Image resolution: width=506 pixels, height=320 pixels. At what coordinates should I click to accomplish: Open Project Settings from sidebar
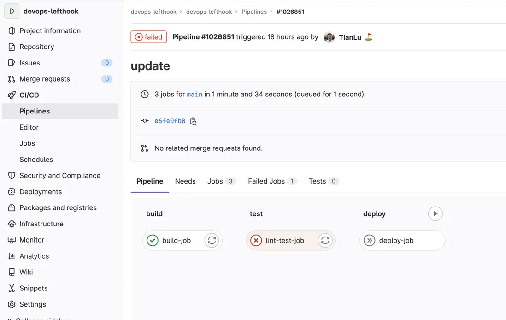point(32,304)
